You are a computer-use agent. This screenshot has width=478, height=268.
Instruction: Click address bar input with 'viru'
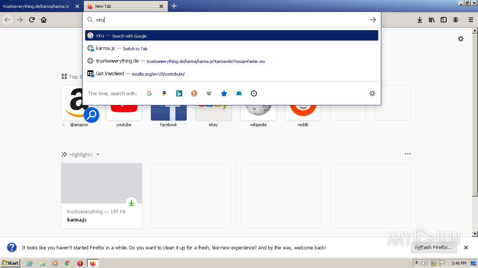pyautogui.click(x=232, y=20)
